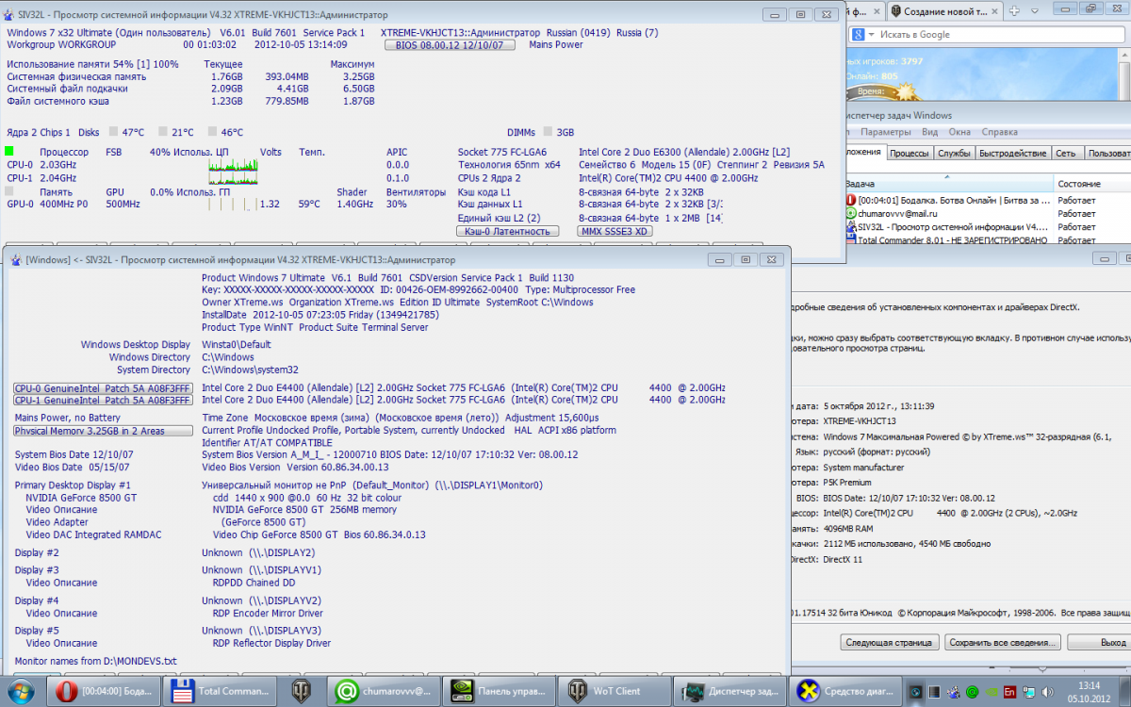Viewport: 1131px width, 707px height.
Task: Click the green CPU status indicator
Action: (9, 152)
